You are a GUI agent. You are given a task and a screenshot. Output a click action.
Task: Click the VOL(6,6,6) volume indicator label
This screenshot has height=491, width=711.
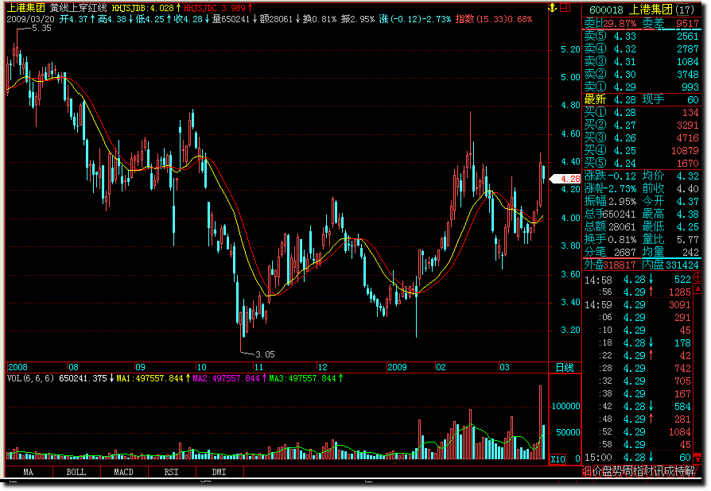pos(30,378)
